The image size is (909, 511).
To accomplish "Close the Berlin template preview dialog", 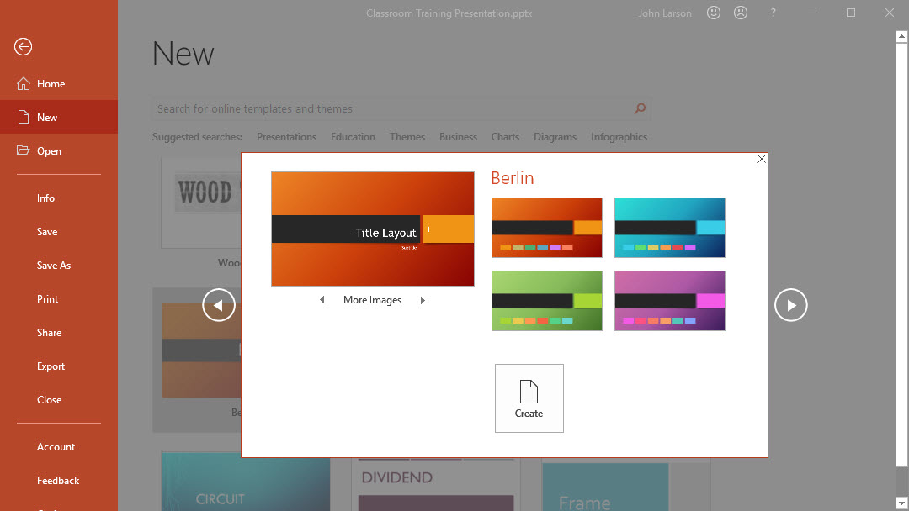I will (761, 159).
